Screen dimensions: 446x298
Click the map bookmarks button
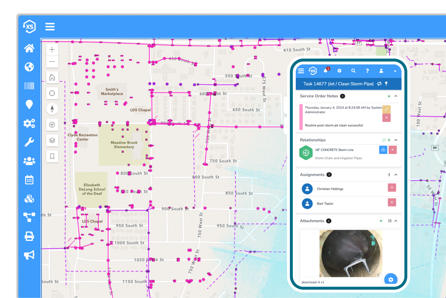[52, 156]
